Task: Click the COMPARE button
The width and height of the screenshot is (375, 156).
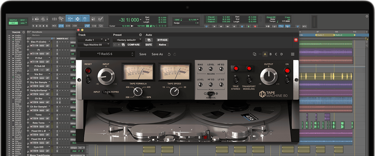Action: coord(134,45)
